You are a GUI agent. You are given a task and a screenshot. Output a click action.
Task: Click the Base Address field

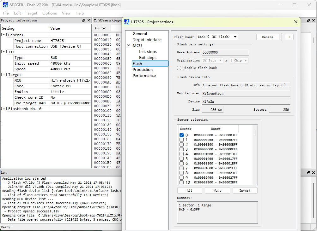pos(225,52)
